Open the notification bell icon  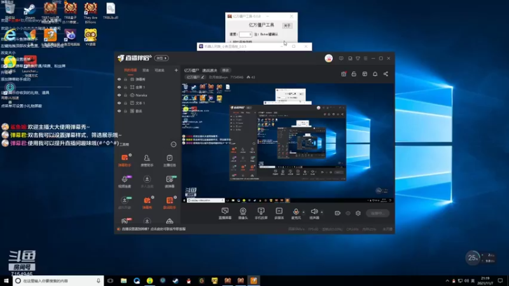[x=375, y=74]
